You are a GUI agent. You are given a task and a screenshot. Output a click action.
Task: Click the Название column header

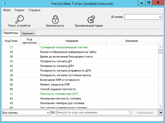(72, 41)
